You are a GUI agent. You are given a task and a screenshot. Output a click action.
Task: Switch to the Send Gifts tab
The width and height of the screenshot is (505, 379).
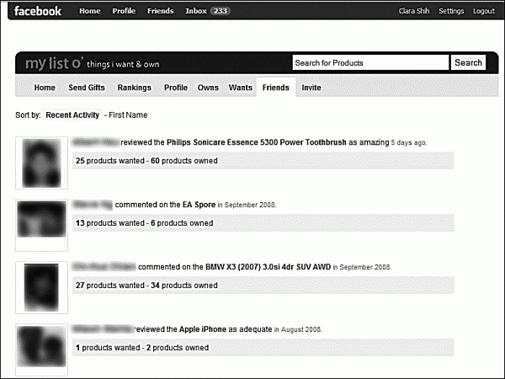pos(87,88)
